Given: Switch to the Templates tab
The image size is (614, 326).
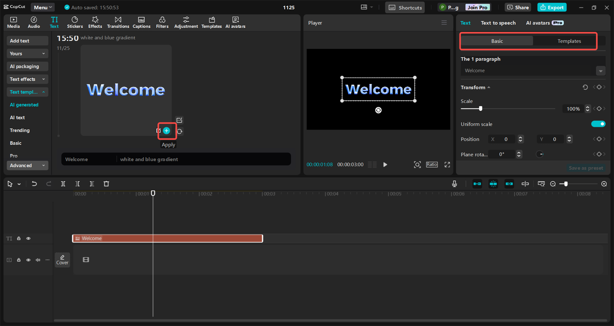Looking at the screenshot, I should tap(569, 41).
